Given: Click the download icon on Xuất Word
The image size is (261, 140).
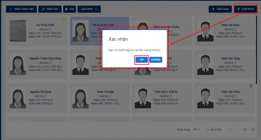Looking at the screenshot, I should (239, 9).
